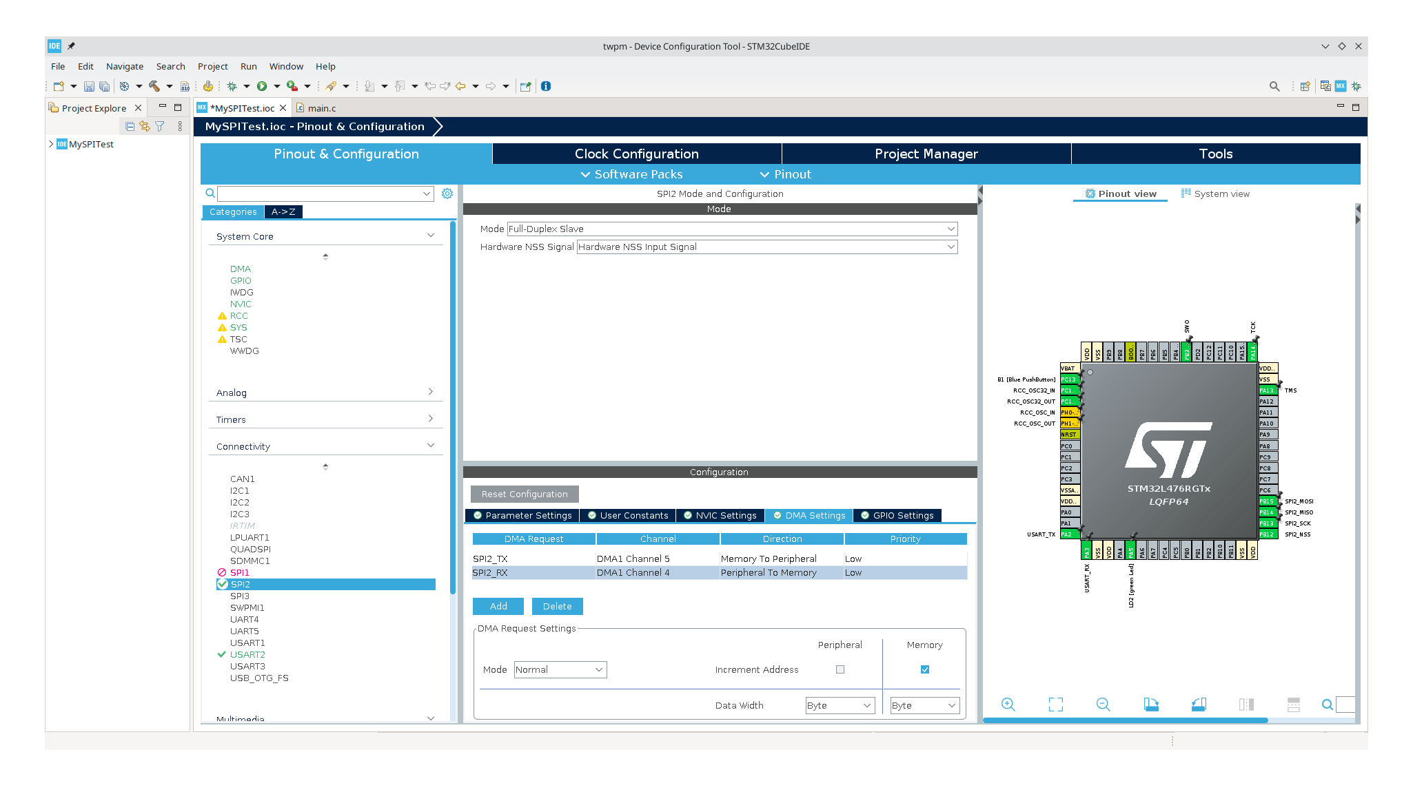The image size is (1413, 803).
Task: Open the Clock Configuration tab
Action: [636, 154]
